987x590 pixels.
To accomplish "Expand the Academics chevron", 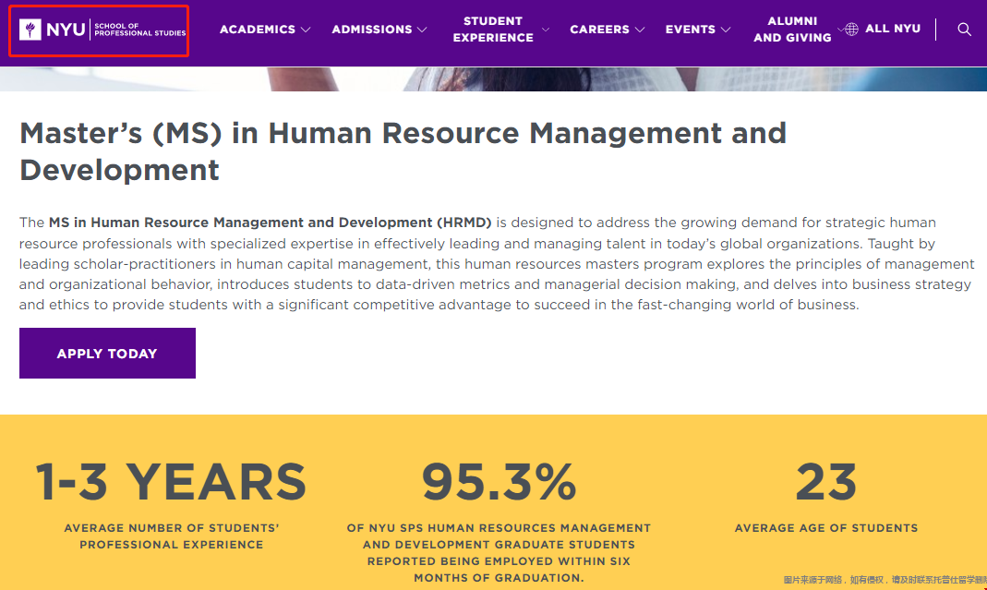I will click(x=306, y=30).
